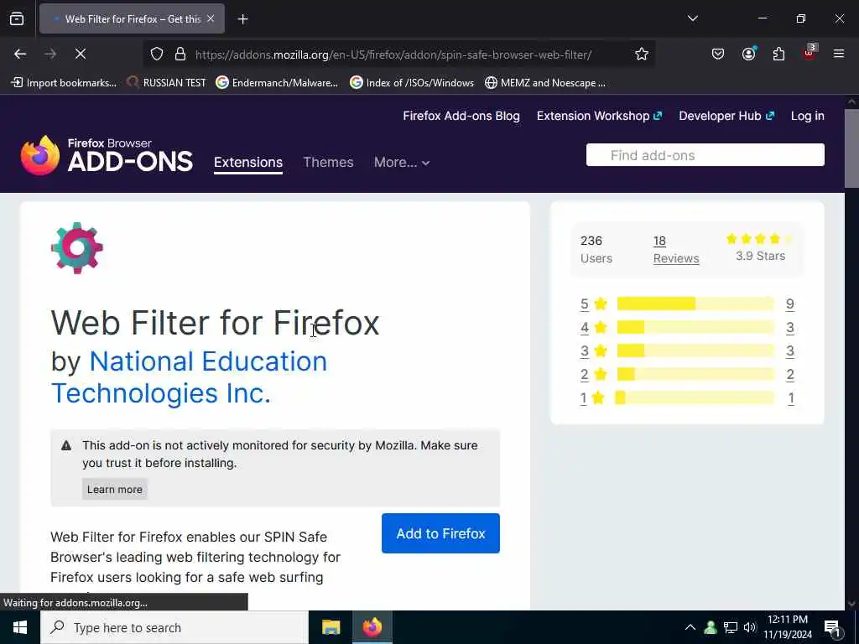Click the Firefox taskbar icon
The image size is (859, 644).
pos(372,627)
